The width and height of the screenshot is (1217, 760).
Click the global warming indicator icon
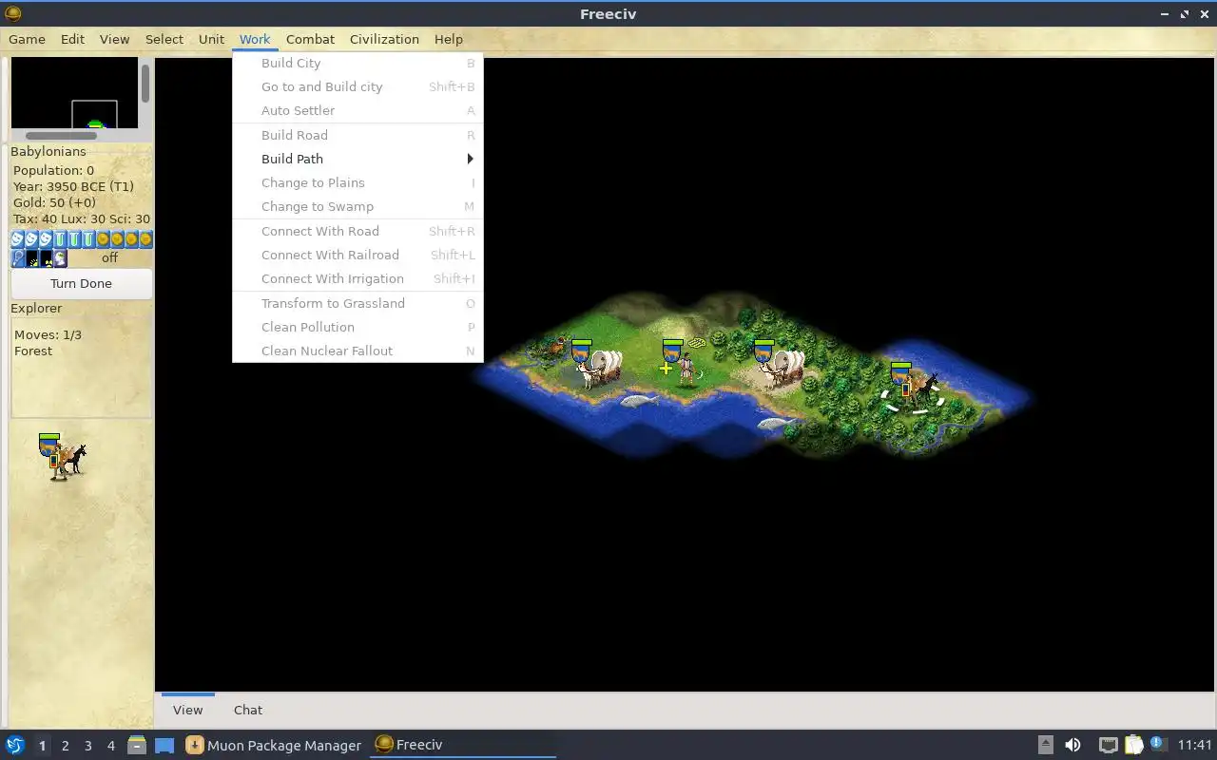click(x=32, y=257)
